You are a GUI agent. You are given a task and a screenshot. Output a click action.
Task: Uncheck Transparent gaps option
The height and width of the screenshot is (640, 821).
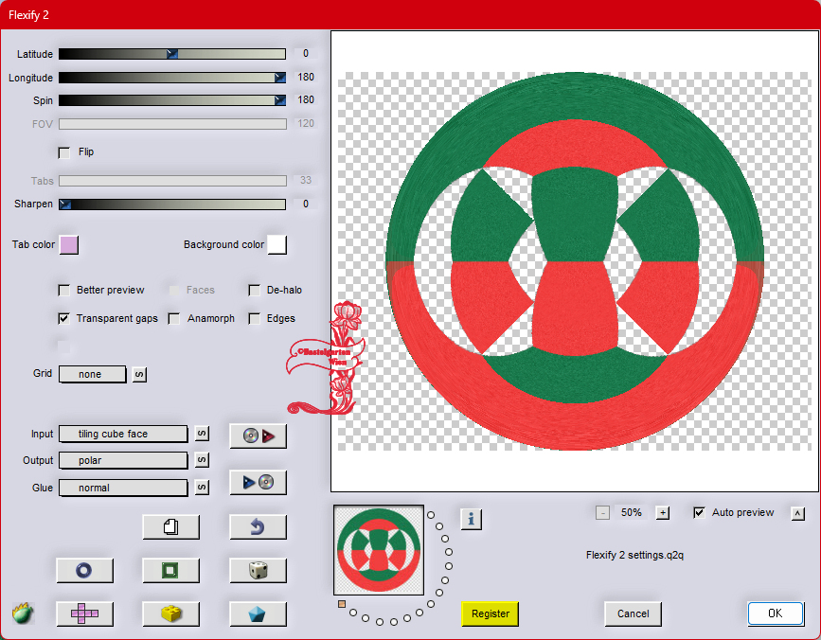[x=65, y=319]
